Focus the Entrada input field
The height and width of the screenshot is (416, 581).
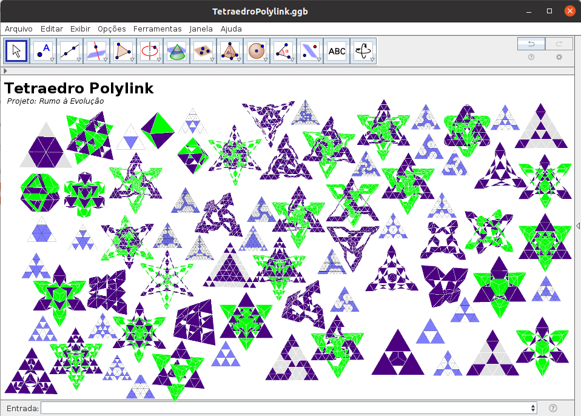286,408
